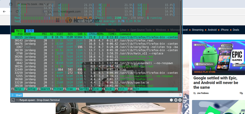Image resolution: width=245 pixels, height=114 pixels.
Task: Select htop process row PID 30239
Action: tap(94, 50)
